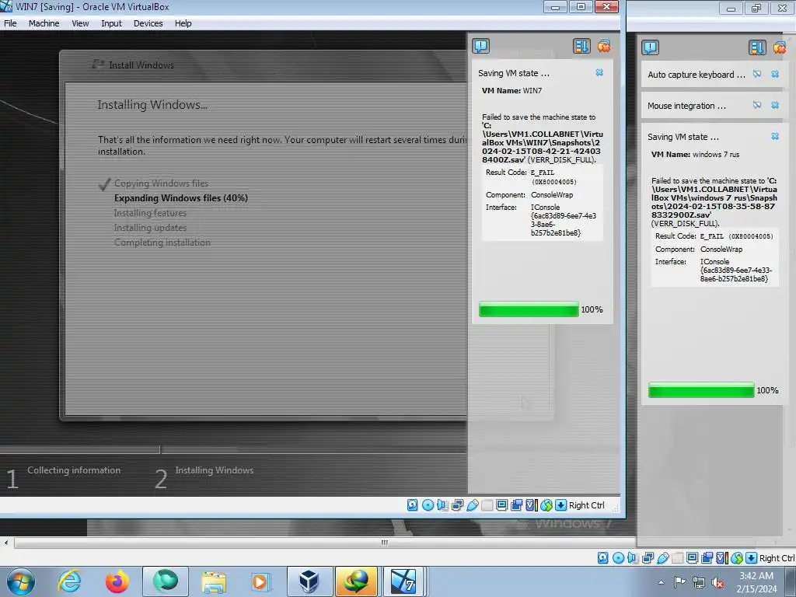Viewport: 796px width, 597px height.
Task: Open Action Center flag in tray
Action: point(679,581)
